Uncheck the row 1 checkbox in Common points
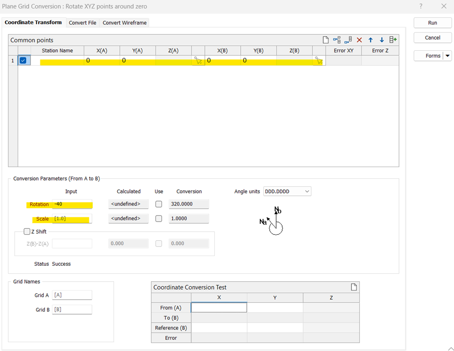Viewport: 454px width, 351px height. (23, 60)
